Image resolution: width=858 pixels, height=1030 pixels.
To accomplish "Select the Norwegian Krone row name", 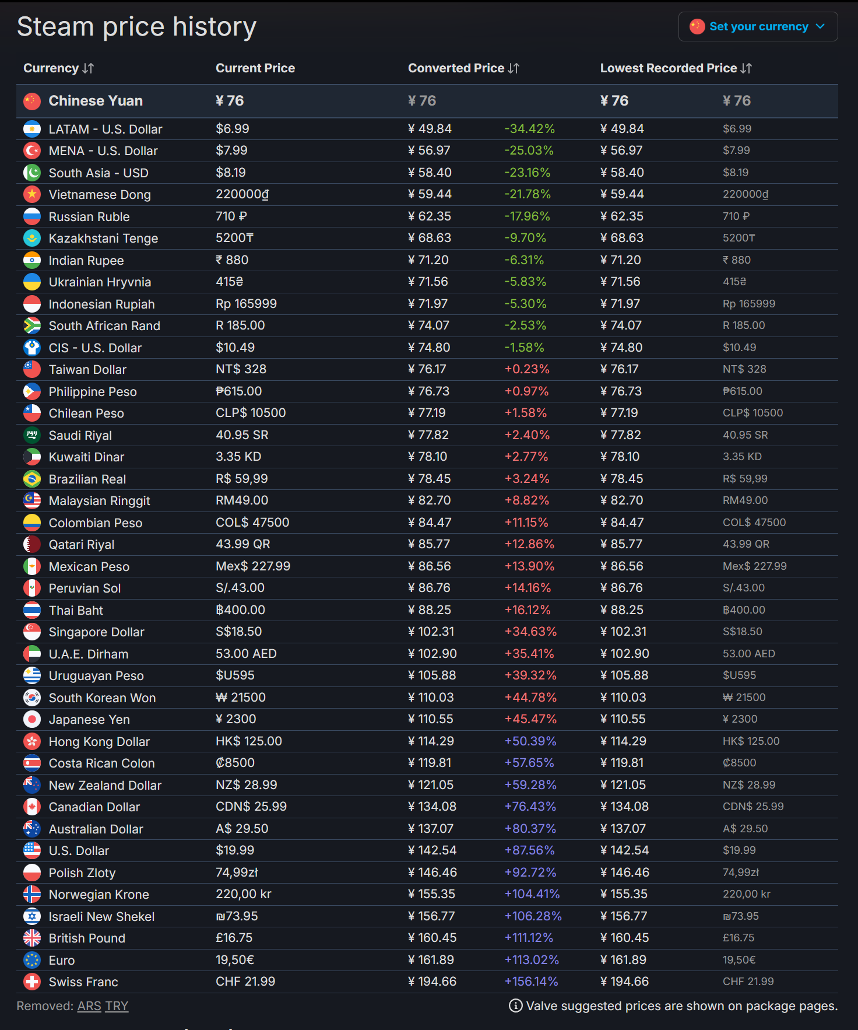I will 99,895.
